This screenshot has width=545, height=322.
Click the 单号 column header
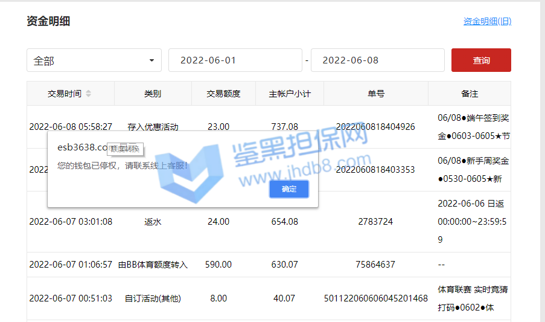[375, 94]
